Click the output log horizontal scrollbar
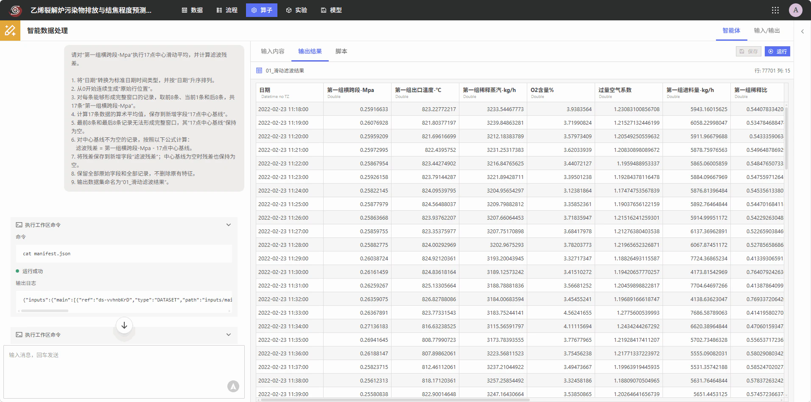The width and height of the screenshot is (811, 402). click(45, 311)
